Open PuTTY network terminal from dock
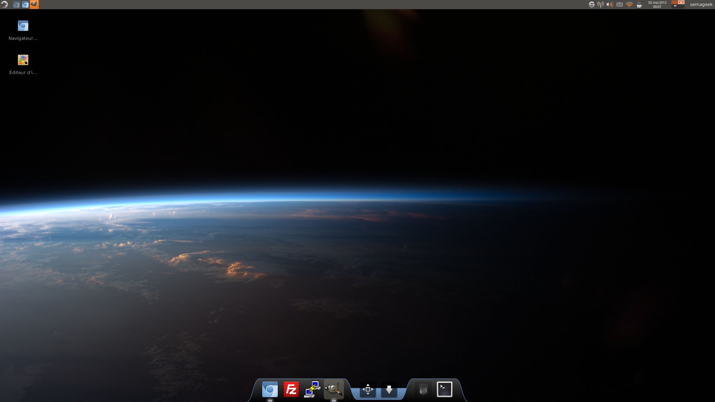The width and height of the screenshot is (715, 402). click(x=312, y=390)
